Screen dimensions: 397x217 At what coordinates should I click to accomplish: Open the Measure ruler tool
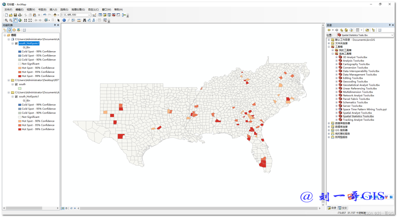tap(79, 20)
